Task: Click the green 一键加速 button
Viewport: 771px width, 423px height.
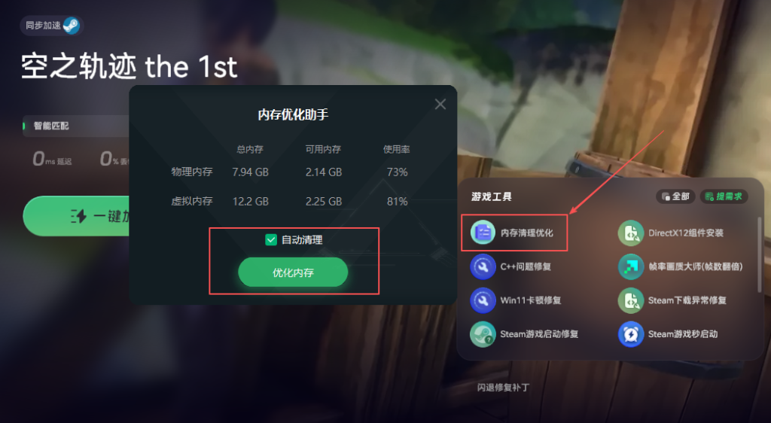Action: coord(77,216)
